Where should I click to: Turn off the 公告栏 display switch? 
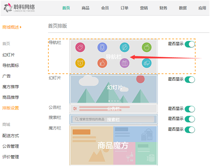(x=190, y=109)
